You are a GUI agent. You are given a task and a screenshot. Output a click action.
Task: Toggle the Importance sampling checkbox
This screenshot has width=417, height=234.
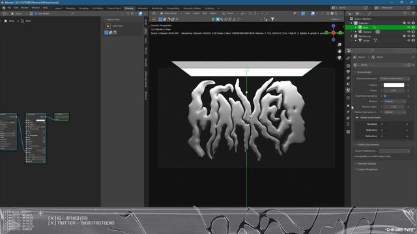point(385,96)
